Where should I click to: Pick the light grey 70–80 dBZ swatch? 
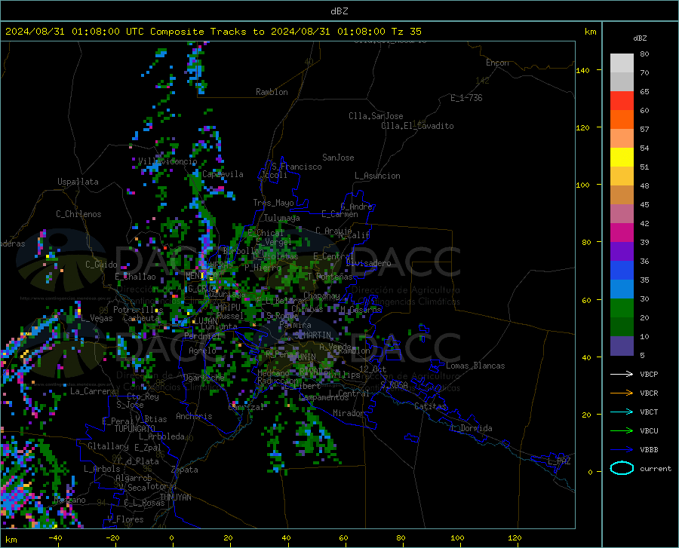622,63
